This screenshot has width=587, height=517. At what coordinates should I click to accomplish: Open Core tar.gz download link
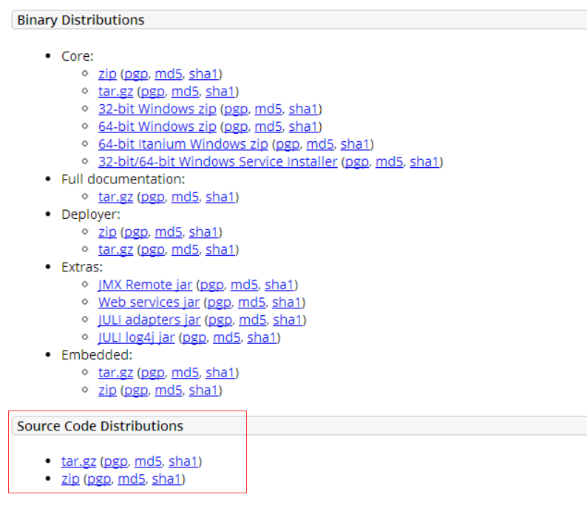(115, 92)
